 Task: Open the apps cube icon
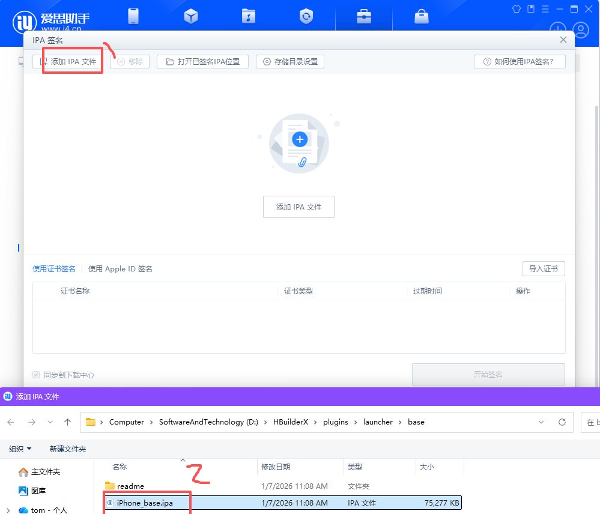[x=191, y=16]
